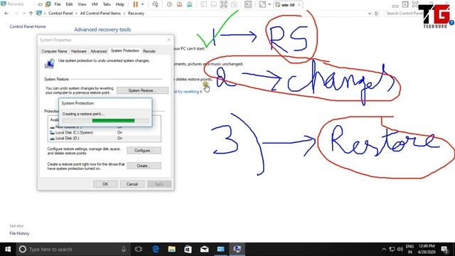The height and width of the screenshot is (256, 455).
Task: Click the revert to snapshot icon
Action: (180, 4)
